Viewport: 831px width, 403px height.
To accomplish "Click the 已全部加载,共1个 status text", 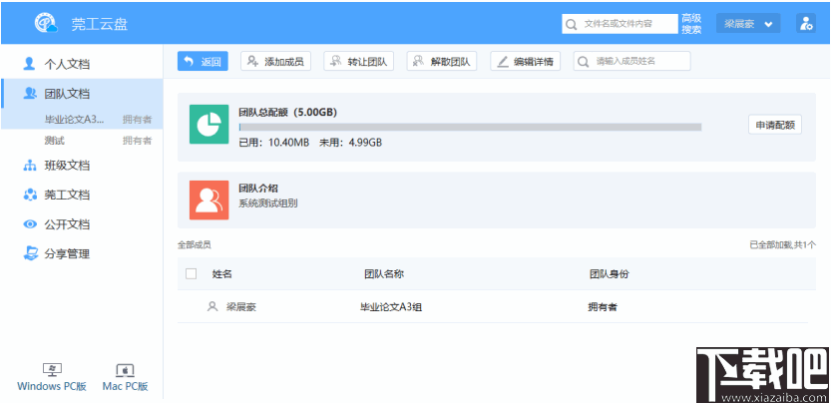I will click(783, 245).
